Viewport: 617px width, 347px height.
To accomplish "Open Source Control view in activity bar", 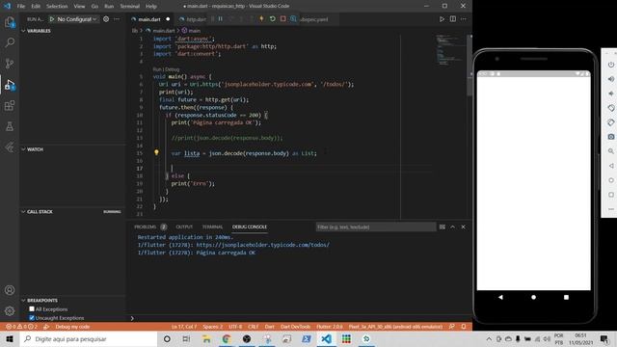I will (10, 64).
